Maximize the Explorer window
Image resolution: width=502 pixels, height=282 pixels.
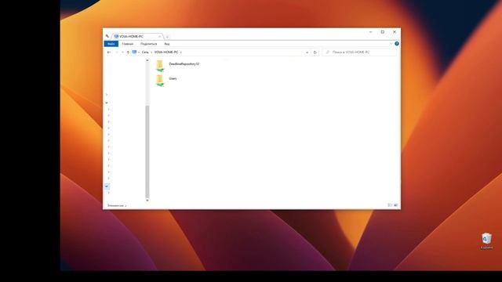pos(383,32)
